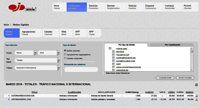The width and height of the screenshot is (200, 108).
Task: Sort table by CLASIFICACION column
Action: [x=74, y=92]
